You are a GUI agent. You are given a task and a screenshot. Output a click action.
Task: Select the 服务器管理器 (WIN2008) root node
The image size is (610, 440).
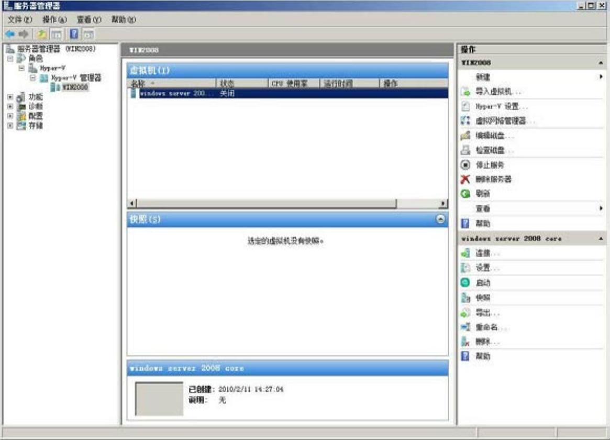[x=57, y=49]
